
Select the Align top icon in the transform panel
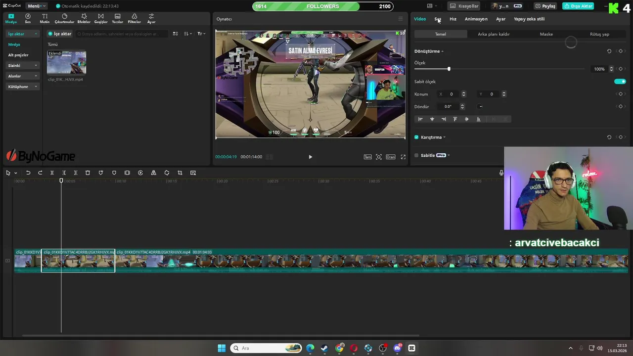[455, 119]
